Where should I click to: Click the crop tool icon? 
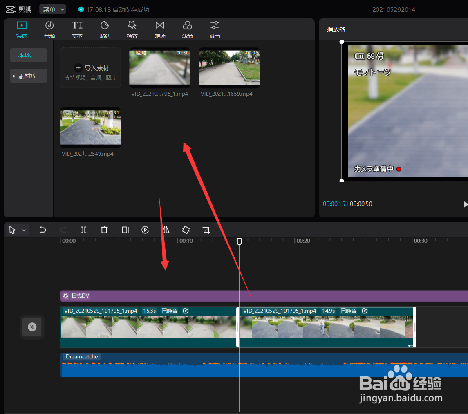[x=206, y=230]
